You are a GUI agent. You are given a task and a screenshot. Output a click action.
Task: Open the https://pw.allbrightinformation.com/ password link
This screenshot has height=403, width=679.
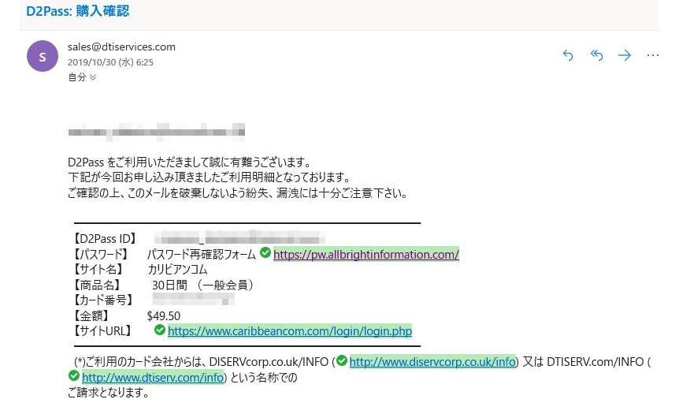pyautogui.click(x=365, y=255)
